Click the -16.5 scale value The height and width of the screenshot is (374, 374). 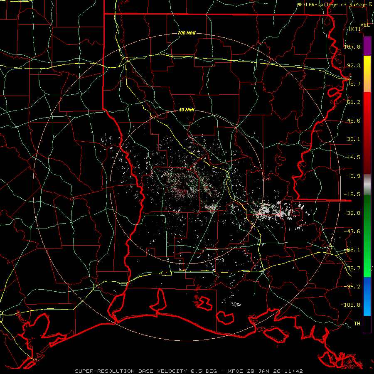coord(352,194)
